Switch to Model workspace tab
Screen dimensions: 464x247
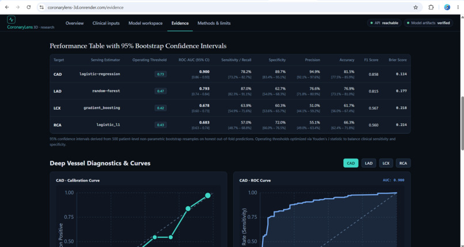pos(145,23)
